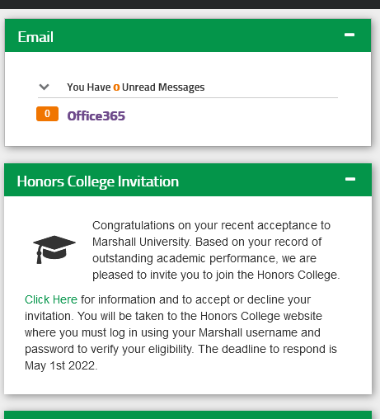
Task: Toggle the 'You Have 0 Unread Messages' row
Action: click(188, 87)
